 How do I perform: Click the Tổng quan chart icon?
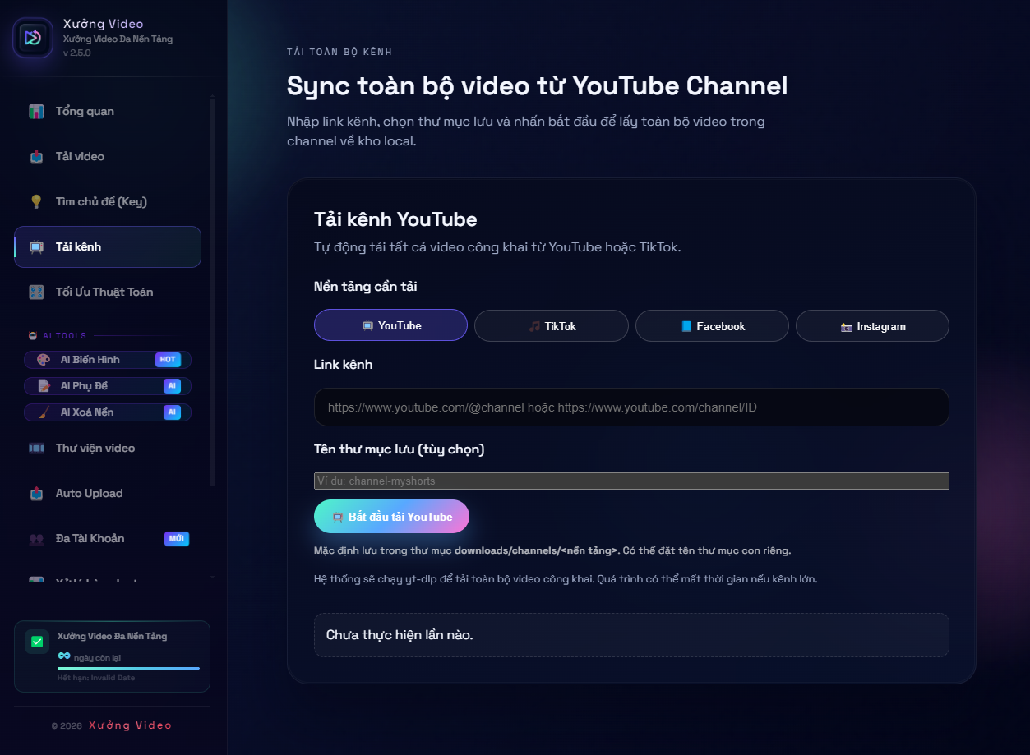36,112
